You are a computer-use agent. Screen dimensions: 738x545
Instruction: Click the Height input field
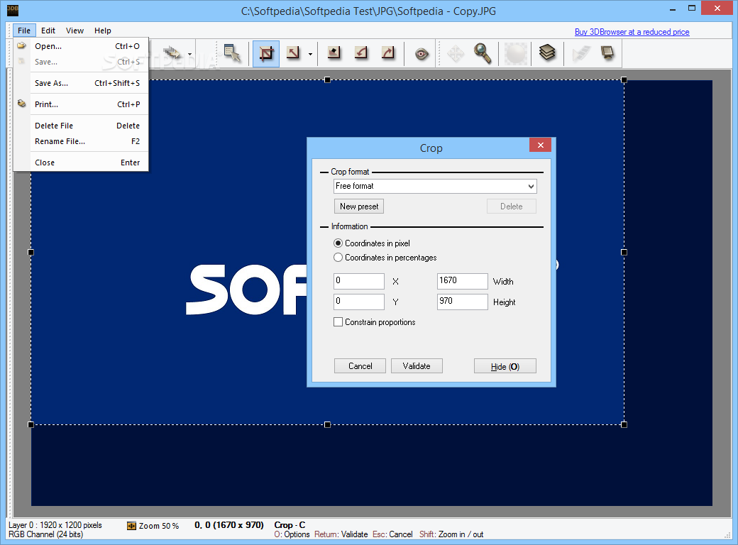coord(462,302)
